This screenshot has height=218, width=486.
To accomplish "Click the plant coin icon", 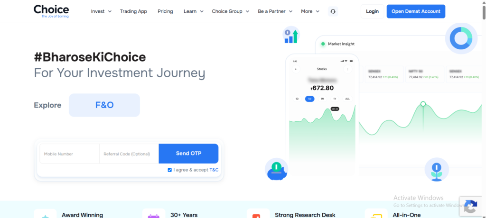I will (x=437, y=170).
